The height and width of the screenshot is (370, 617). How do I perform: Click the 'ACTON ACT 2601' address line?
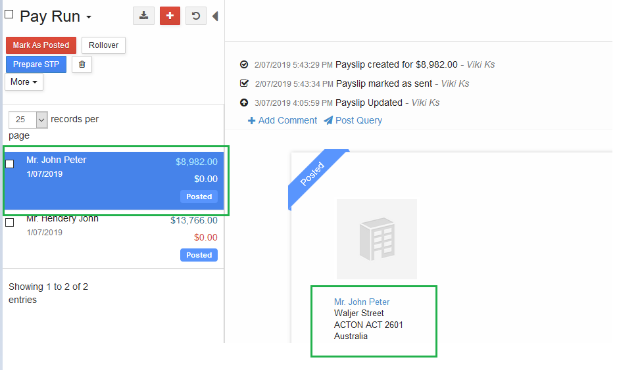click(368, 325)
